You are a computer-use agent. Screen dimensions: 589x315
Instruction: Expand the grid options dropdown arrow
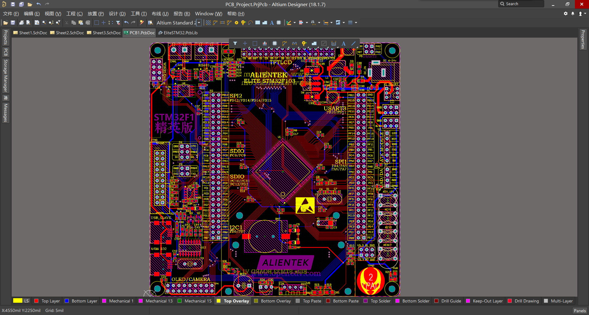[x=356, y=23]
